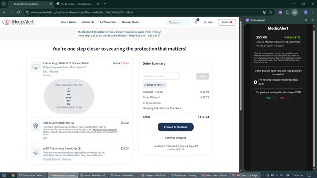Click the ESP input language indicator
The height and width of the screenshot is (178, 317).
[x=287, y=175]
